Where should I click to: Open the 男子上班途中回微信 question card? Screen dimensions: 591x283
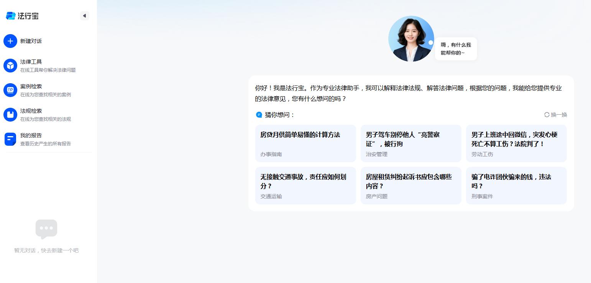(x=516, y=143)
